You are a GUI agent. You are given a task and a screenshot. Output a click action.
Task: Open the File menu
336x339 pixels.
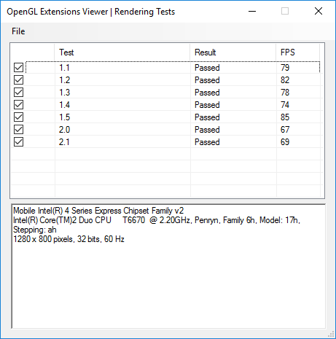tap(18, 31)
